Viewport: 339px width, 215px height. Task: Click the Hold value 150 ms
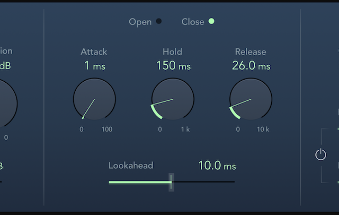coord(174,65)
